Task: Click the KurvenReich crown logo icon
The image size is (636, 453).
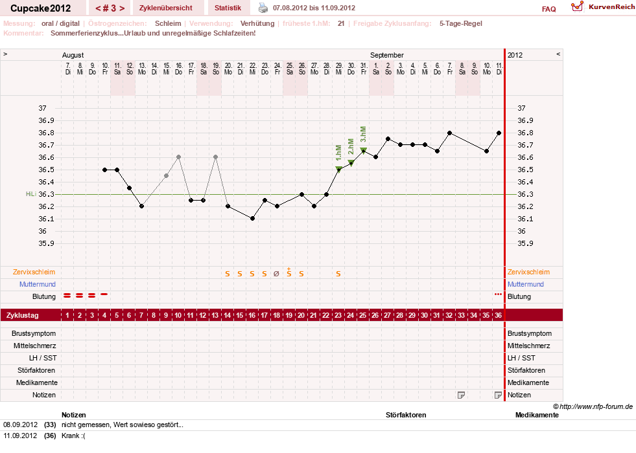Action: pos(577,6)
